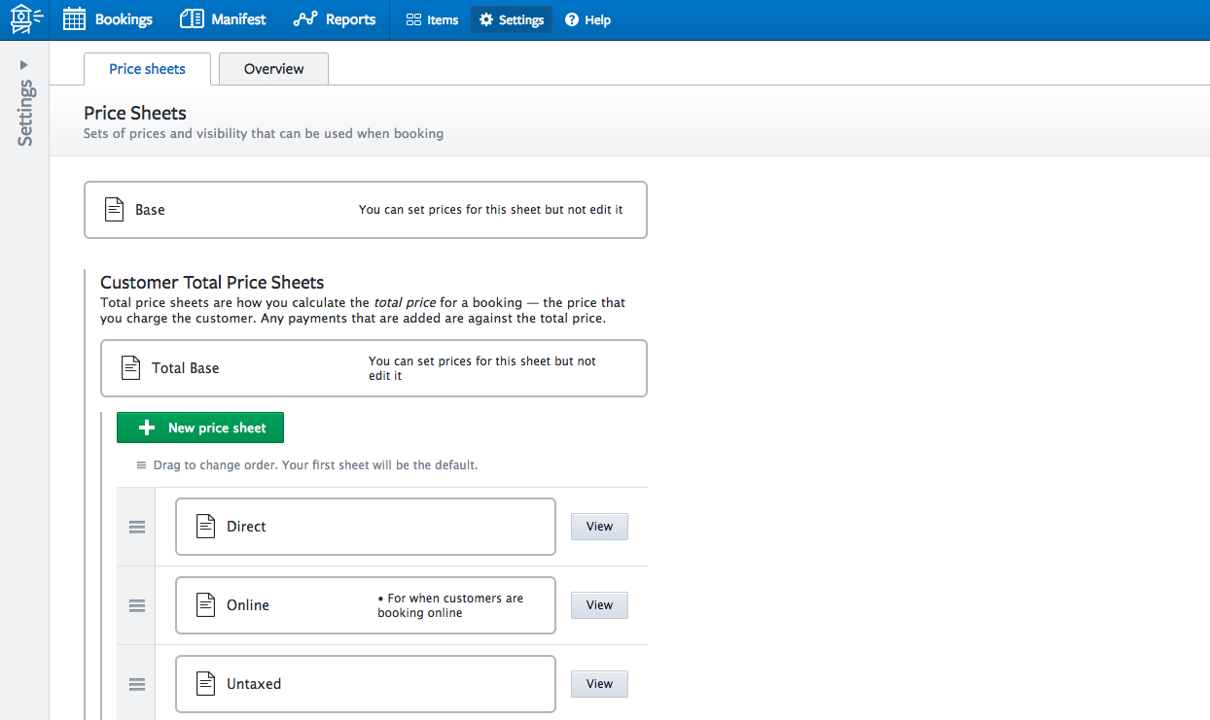Select the Direct price sheet card
1210x720 pixels.
coord(366,527)
